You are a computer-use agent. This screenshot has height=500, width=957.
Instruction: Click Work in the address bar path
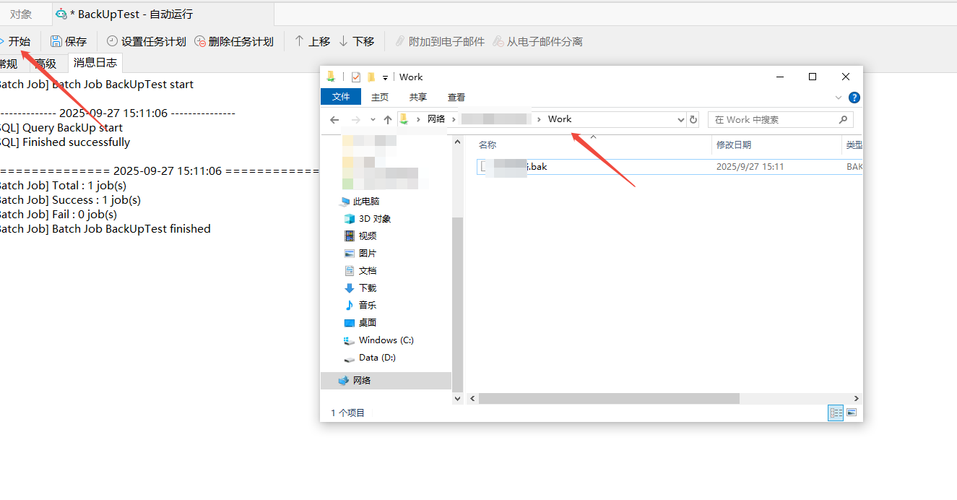560,119
